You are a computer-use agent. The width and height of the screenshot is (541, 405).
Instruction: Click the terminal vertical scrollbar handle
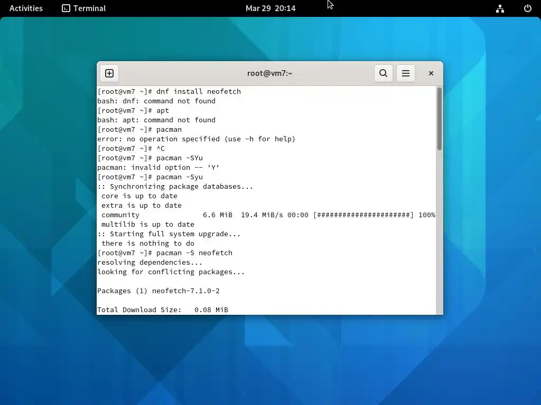439,119
